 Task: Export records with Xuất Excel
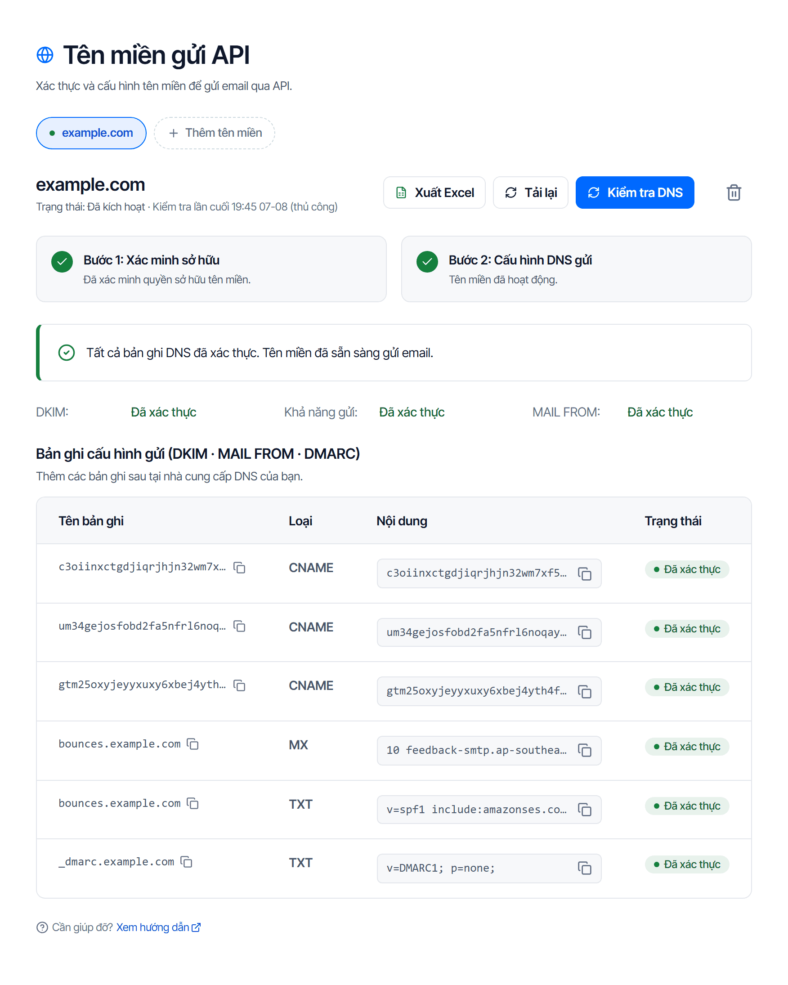[434, 193]
